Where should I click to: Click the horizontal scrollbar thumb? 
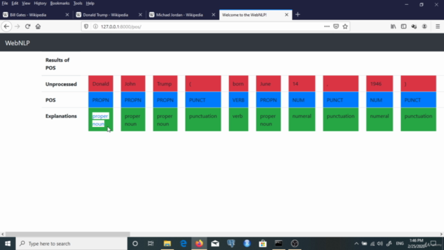68,234
